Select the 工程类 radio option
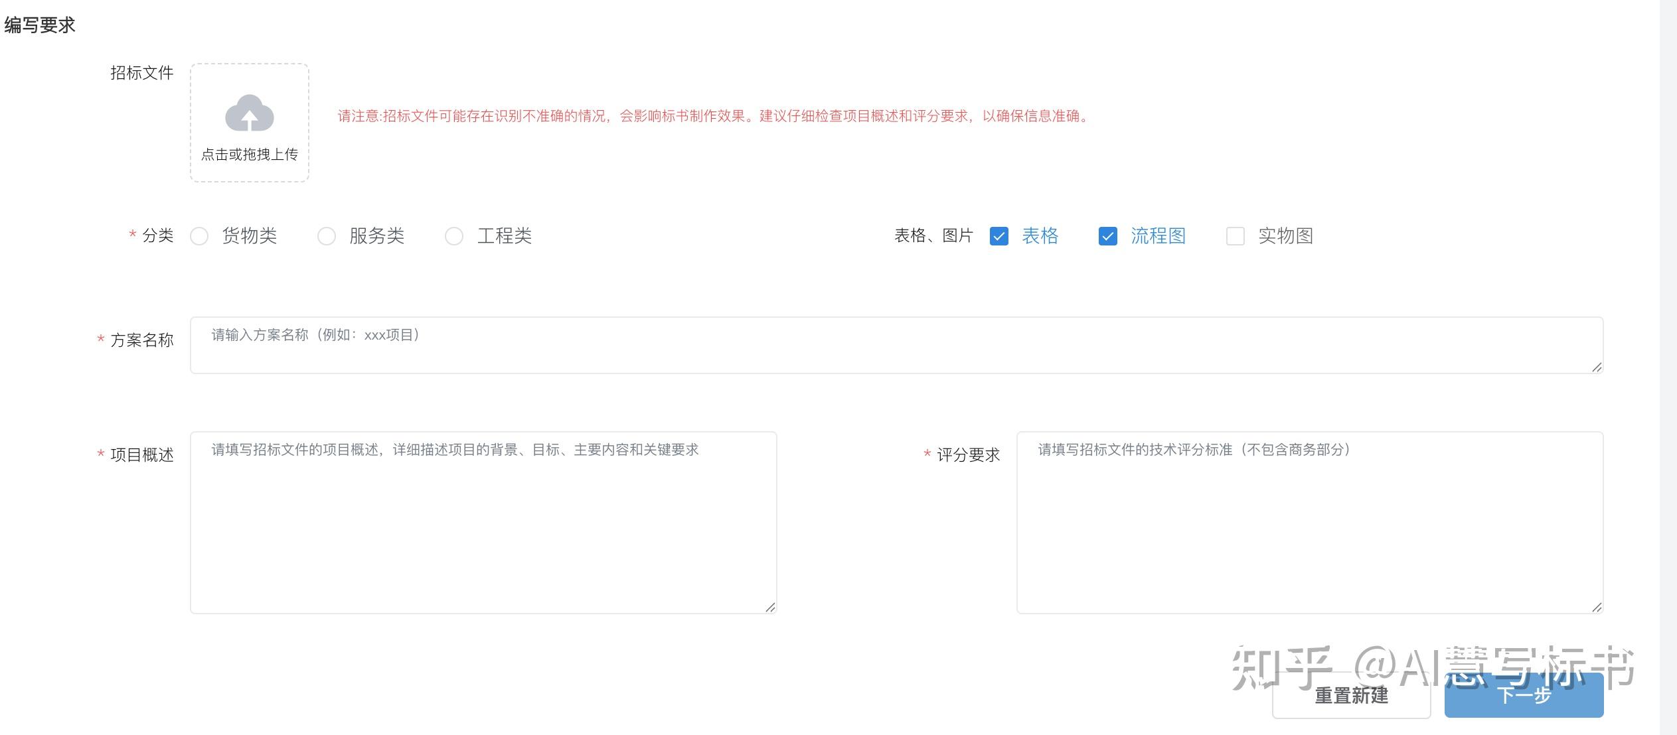 (x=454, y=236)
